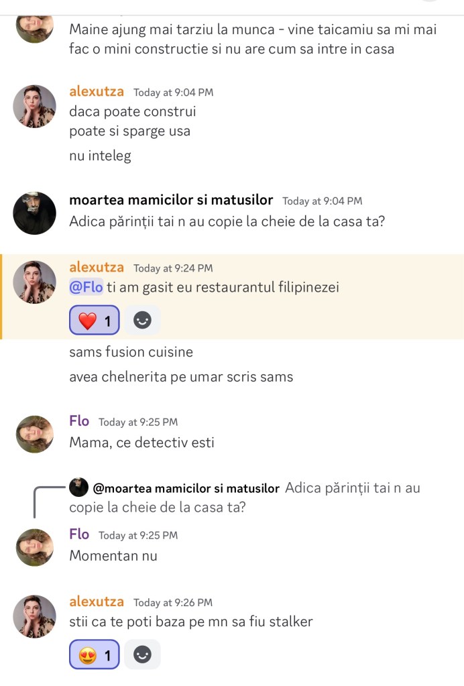Click alexutza username at 9:24 PM
The width and height of the screenshot is (464, 686).
click(x=97, y=267)
